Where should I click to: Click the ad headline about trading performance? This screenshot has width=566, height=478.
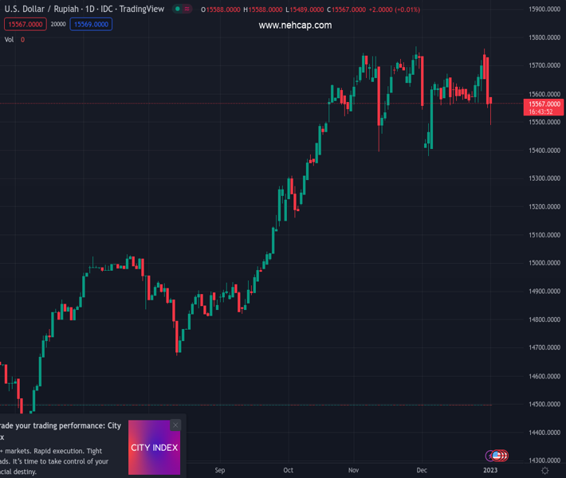click(60, 431)
